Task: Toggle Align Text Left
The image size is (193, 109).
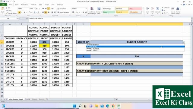Action: (43, 12)
